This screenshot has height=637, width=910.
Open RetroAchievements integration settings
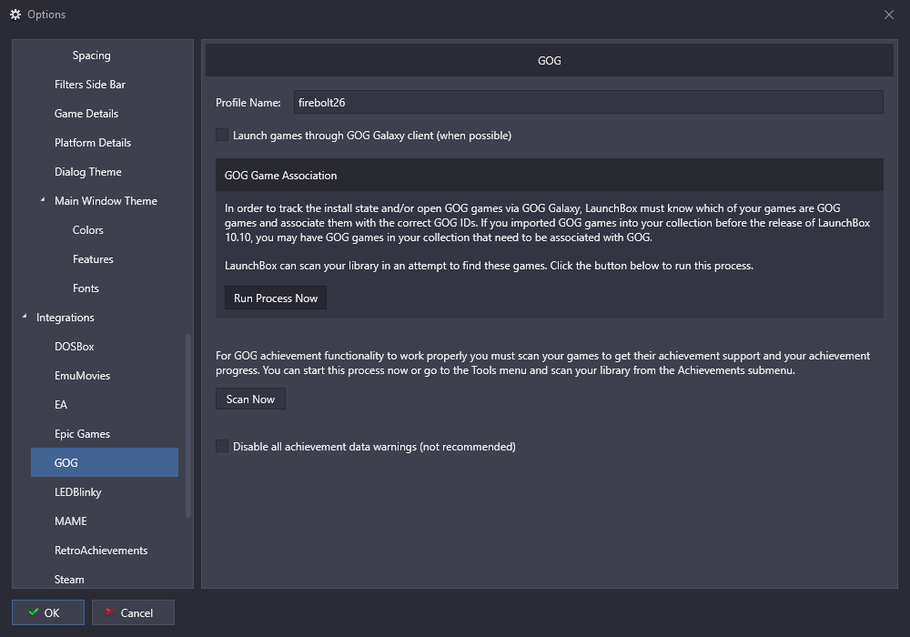(101, 550)
